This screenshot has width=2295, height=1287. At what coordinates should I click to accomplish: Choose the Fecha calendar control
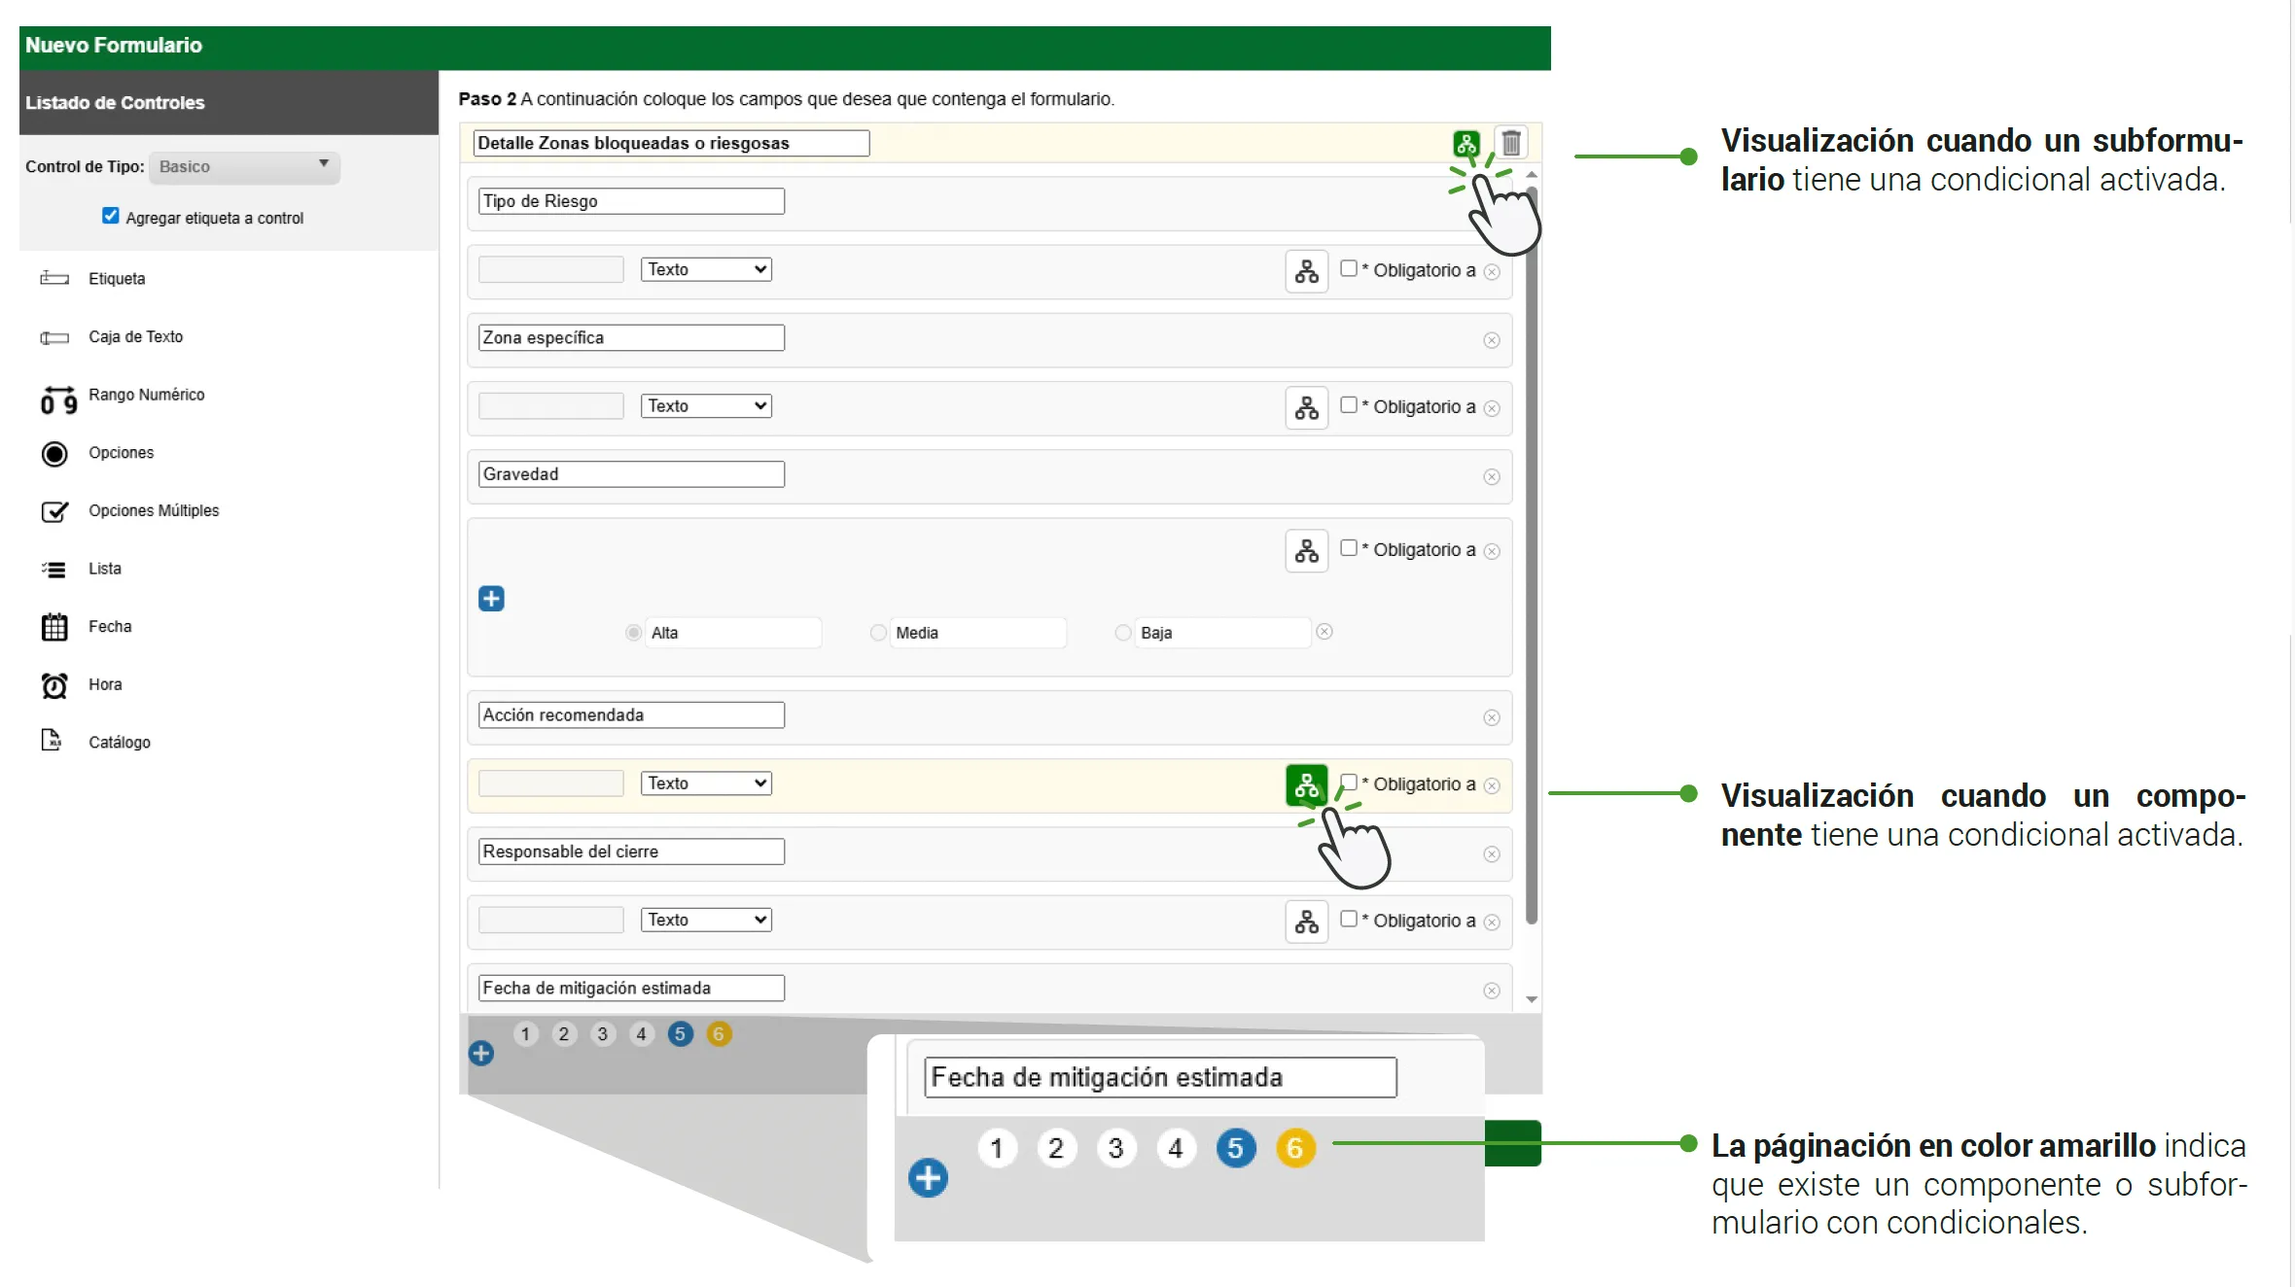point(54,627)
